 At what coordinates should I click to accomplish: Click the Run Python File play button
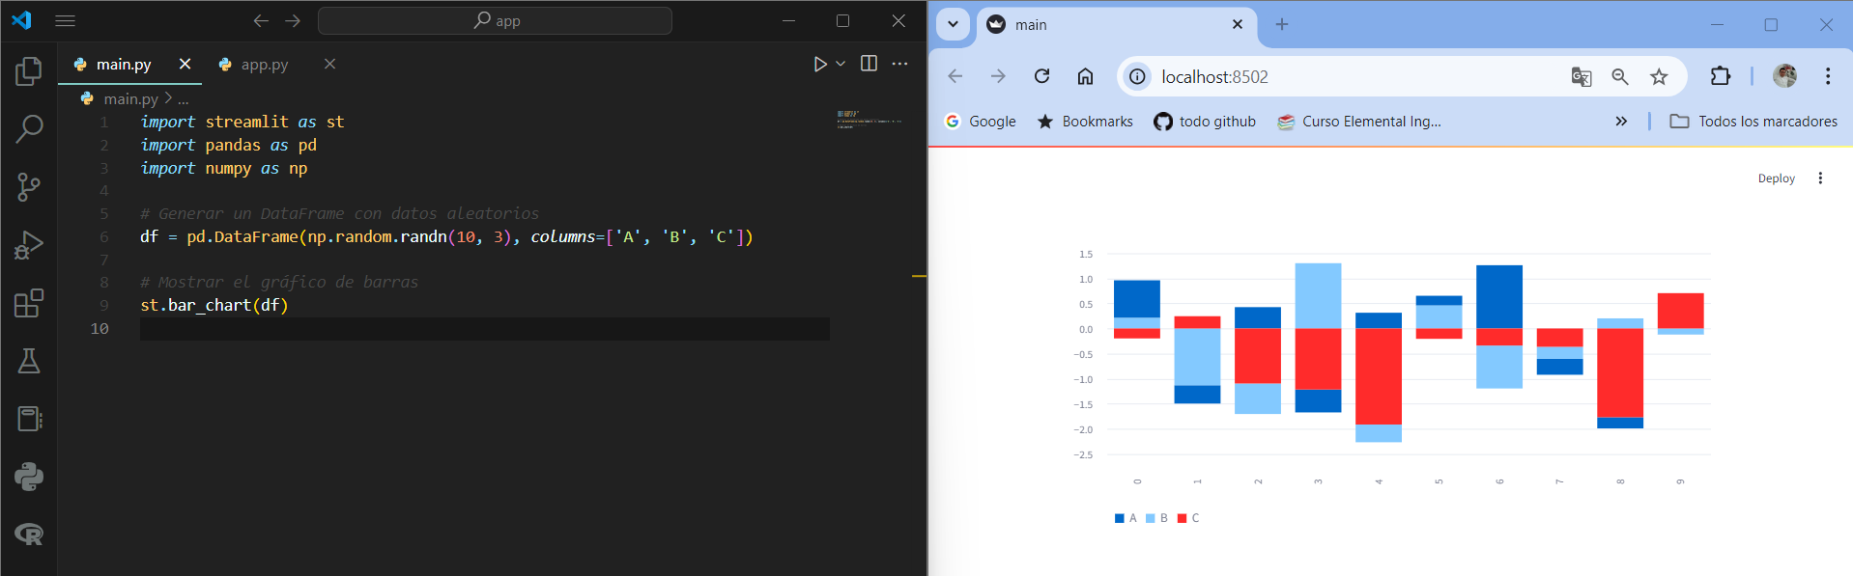819,64
